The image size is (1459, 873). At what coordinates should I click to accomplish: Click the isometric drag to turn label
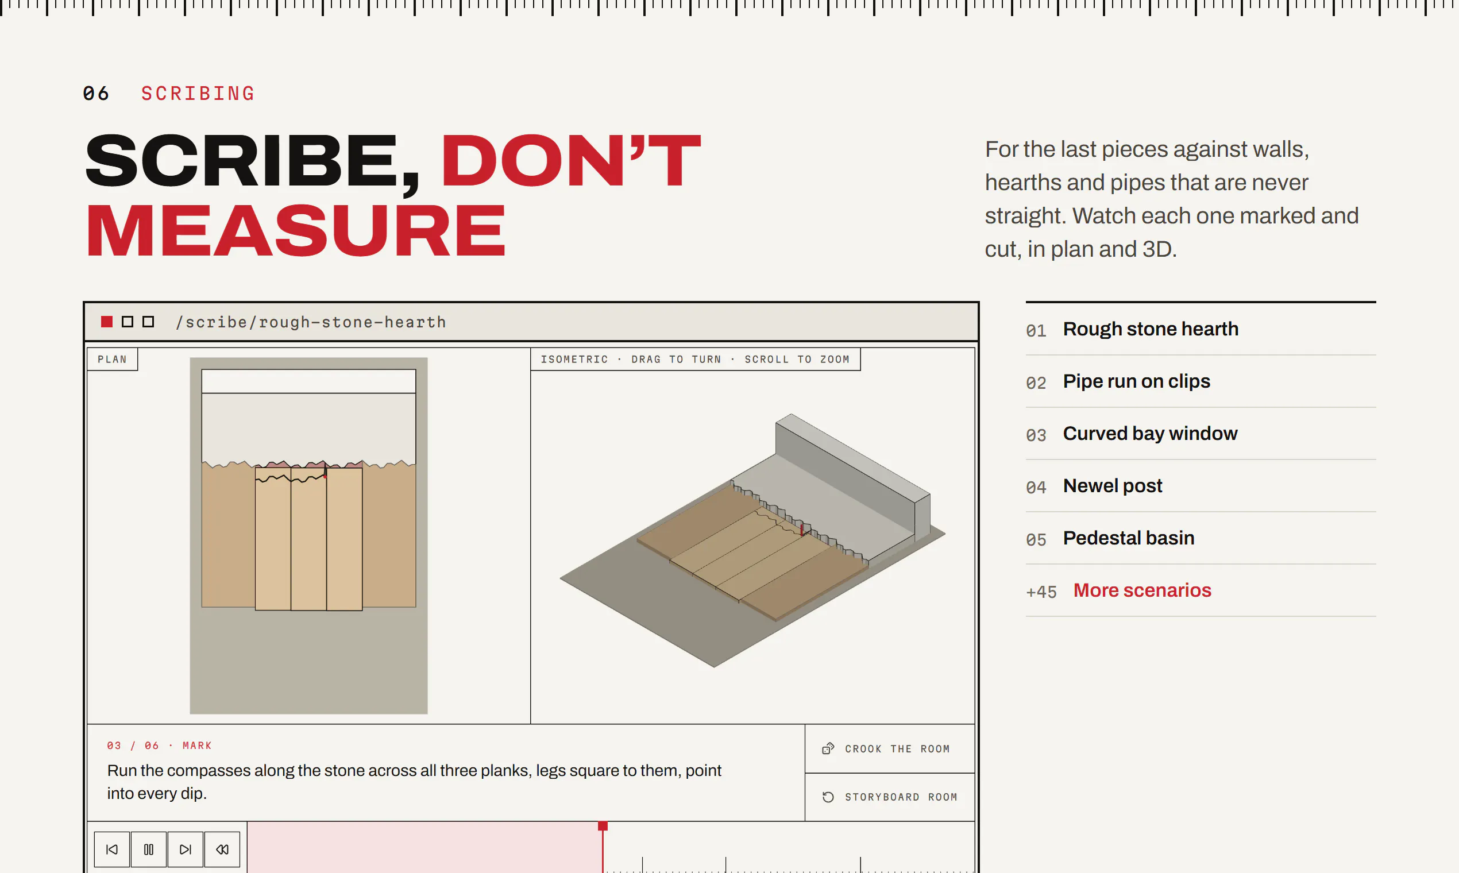pos(695,360)
